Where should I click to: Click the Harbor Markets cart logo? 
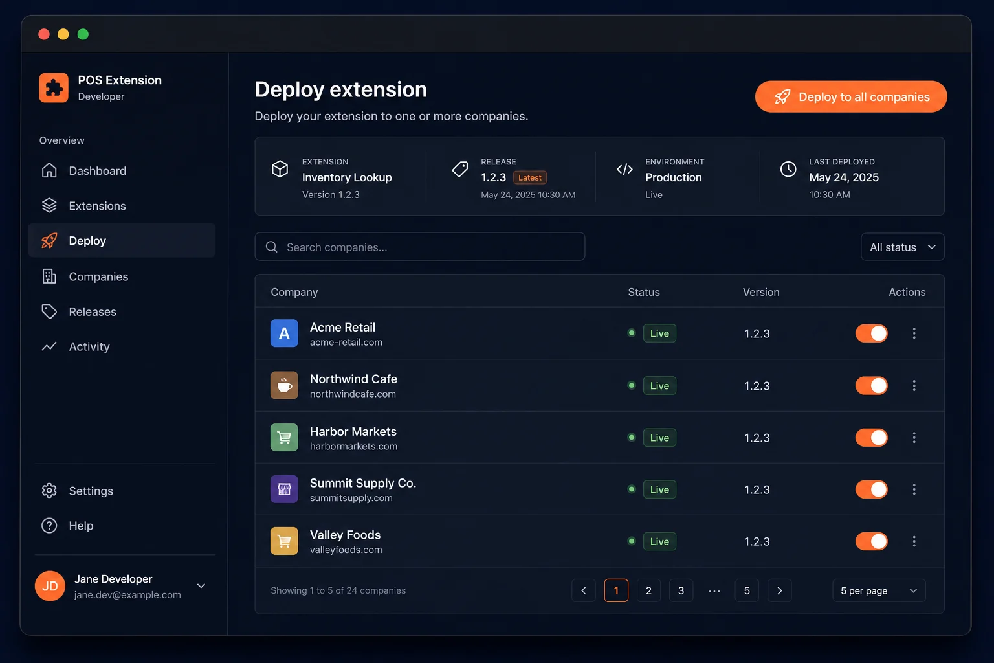coord(284,438)
